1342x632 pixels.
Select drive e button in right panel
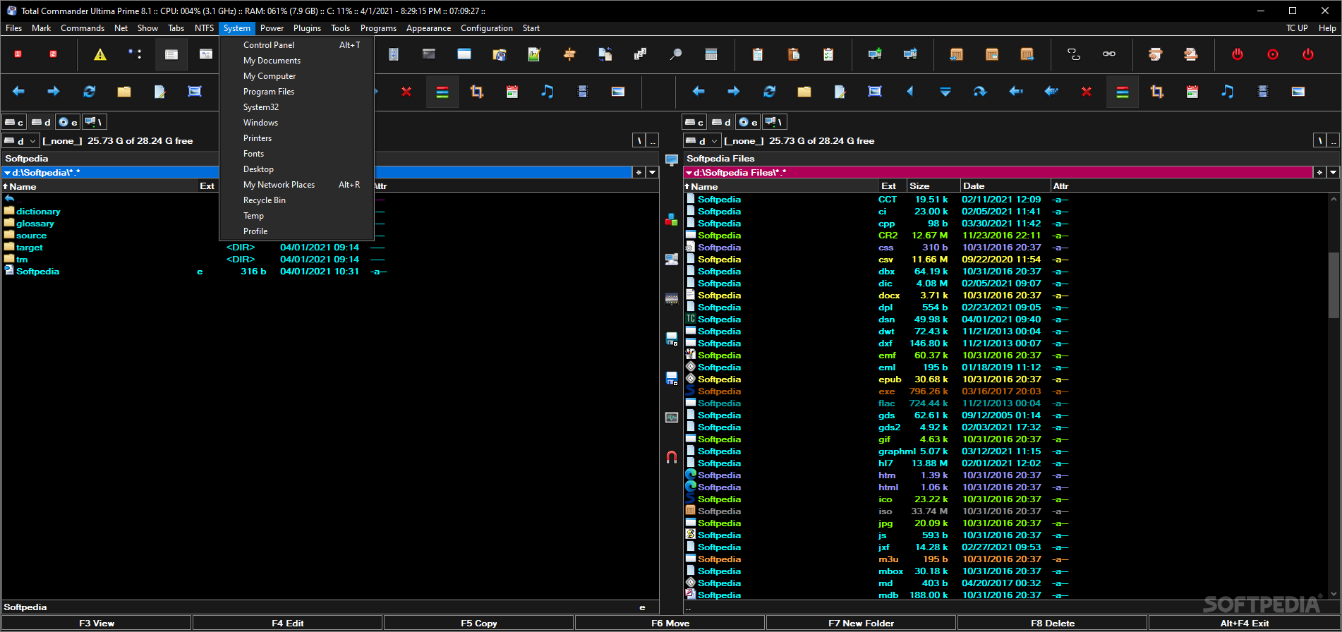click(748, 122)
